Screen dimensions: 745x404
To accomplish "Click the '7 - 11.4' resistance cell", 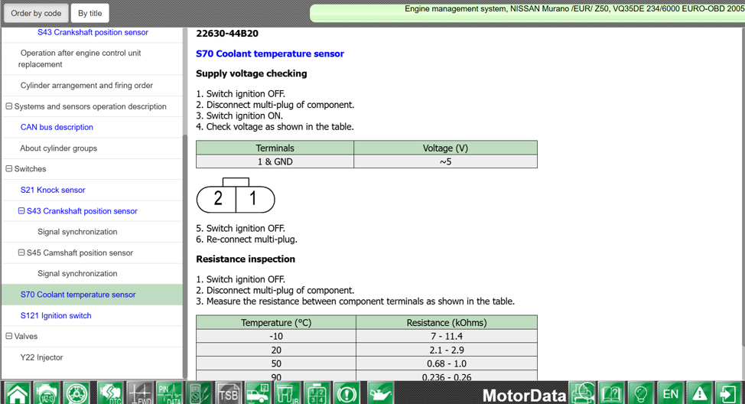I will click(447, 336).
